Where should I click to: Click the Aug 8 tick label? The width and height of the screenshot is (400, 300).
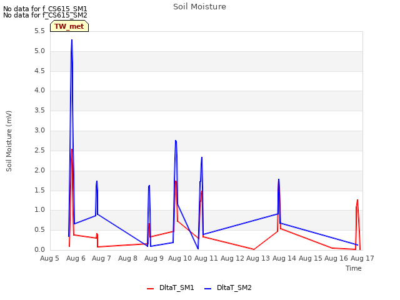click(x=127, y=258)
